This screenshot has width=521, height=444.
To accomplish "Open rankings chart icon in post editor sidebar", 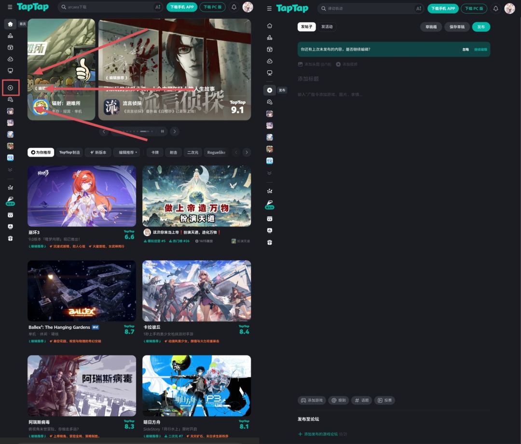I will click(270, 38).
